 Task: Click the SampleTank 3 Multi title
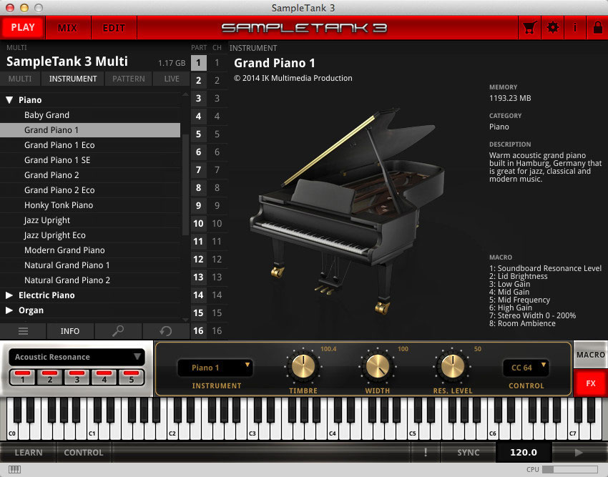[67, 62]
